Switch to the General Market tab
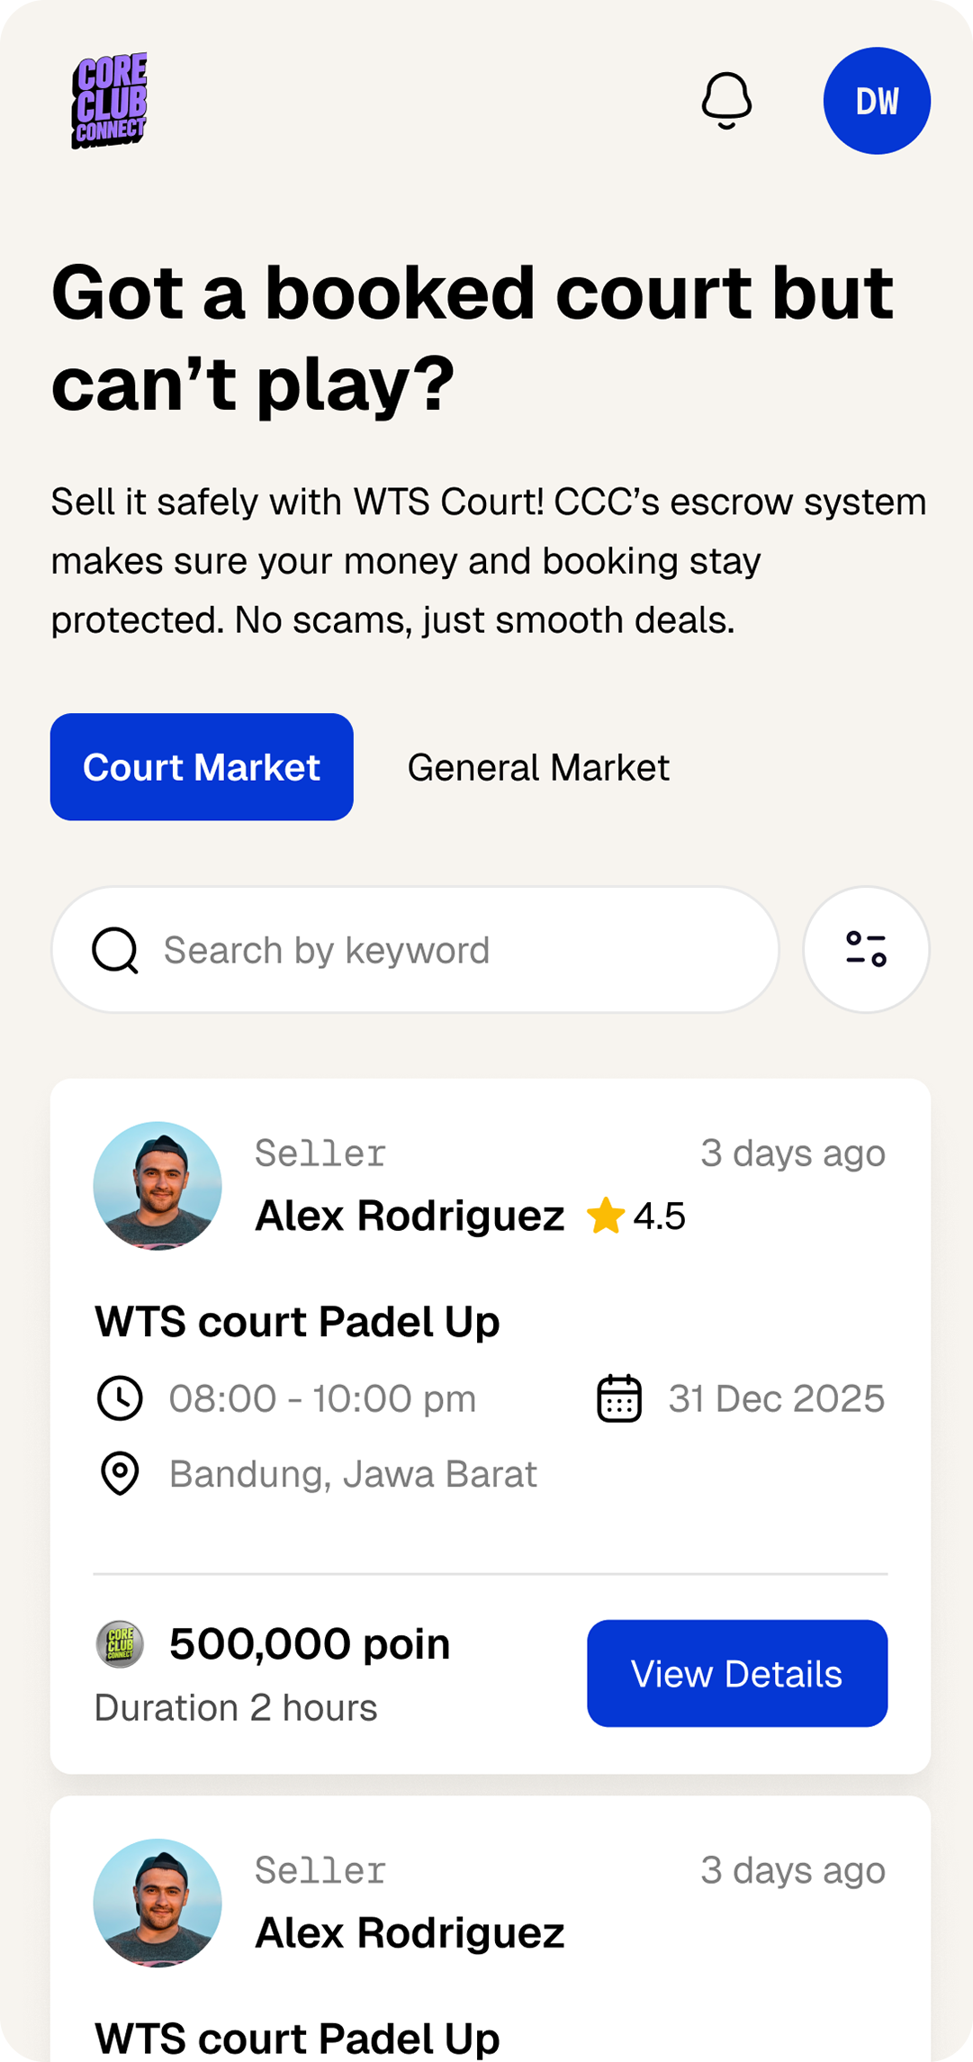Screen dimensions: 973x2062 pyautogui.click(x=538, y=768)
